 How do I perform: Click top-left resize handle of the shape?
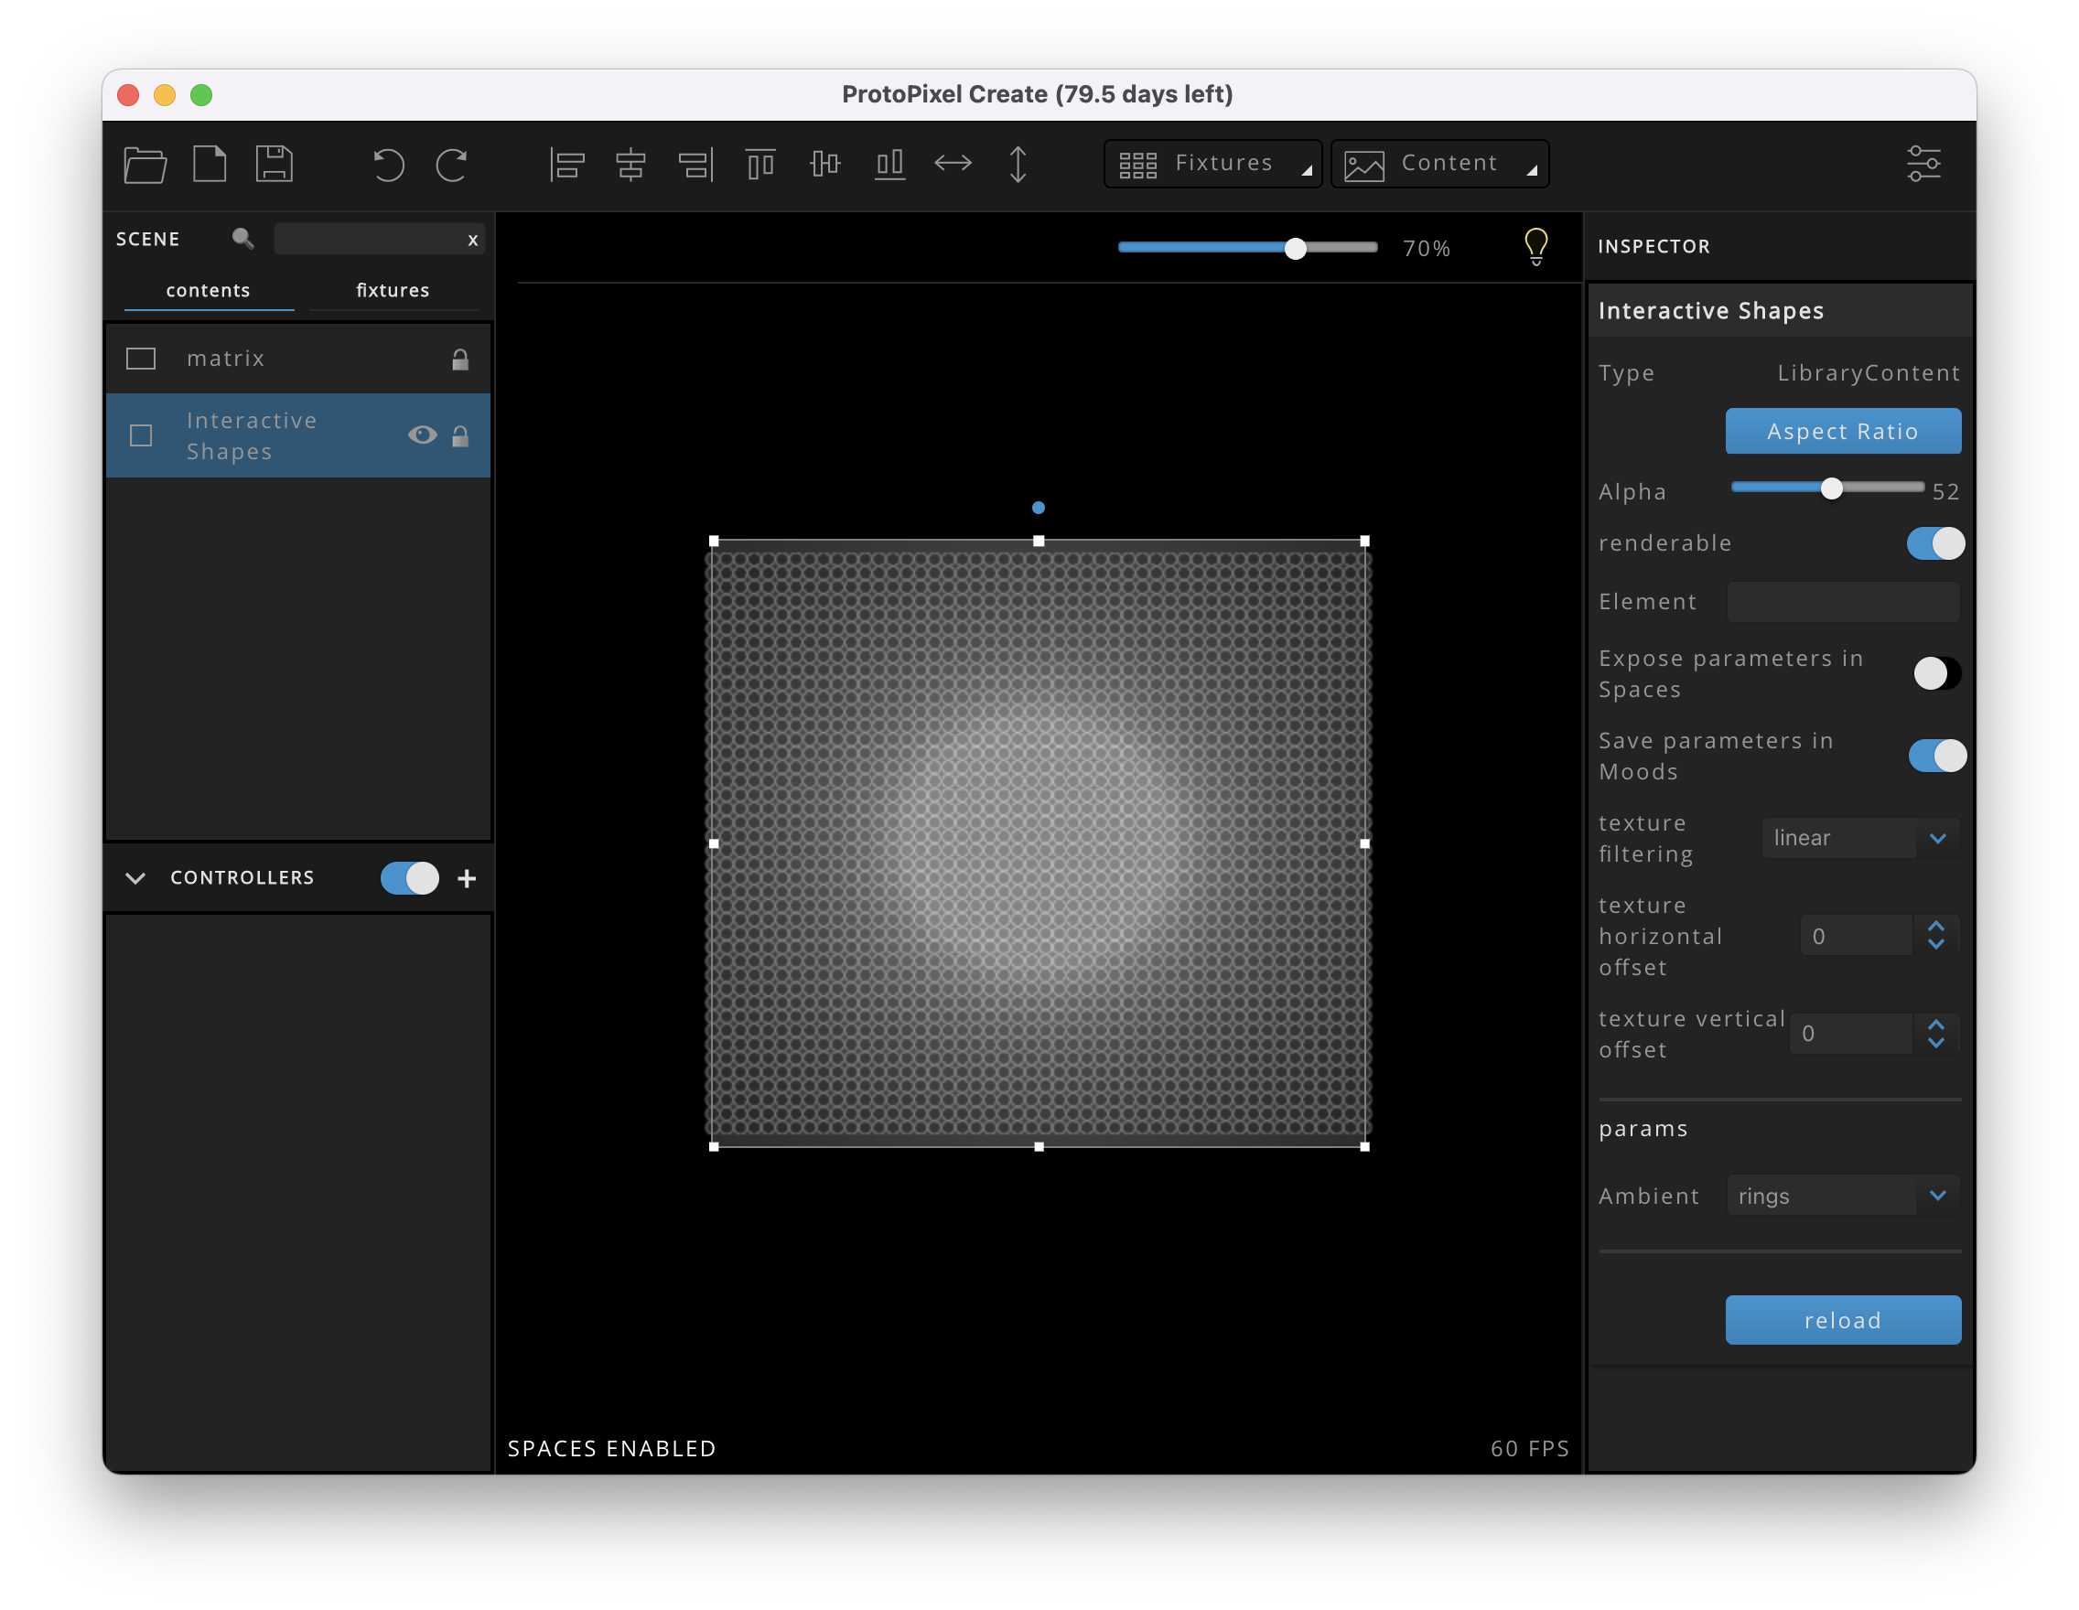pyautogui.click(x=714, y=541)
